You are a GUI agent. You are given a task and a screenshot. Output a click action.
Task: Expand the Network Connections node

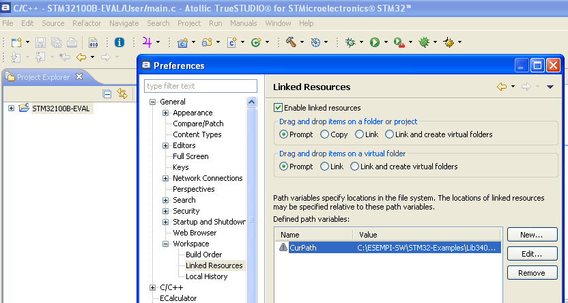pyautogui.click(x=165, y=179)
